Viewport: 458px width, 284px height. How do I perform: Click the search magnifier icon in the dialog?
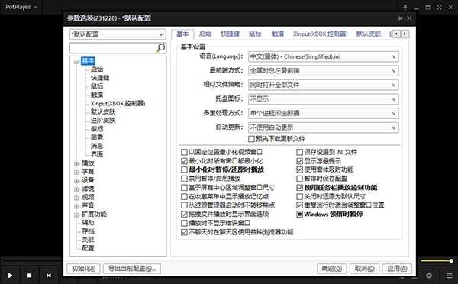coord(161,47)
